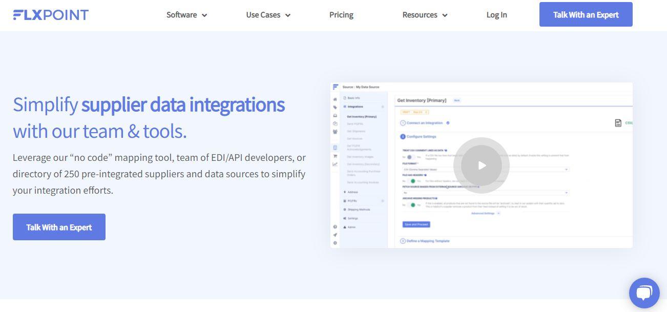667x312 pixels.
Task: Select the users group icon in video sidebar
Action: coord(335,132)
